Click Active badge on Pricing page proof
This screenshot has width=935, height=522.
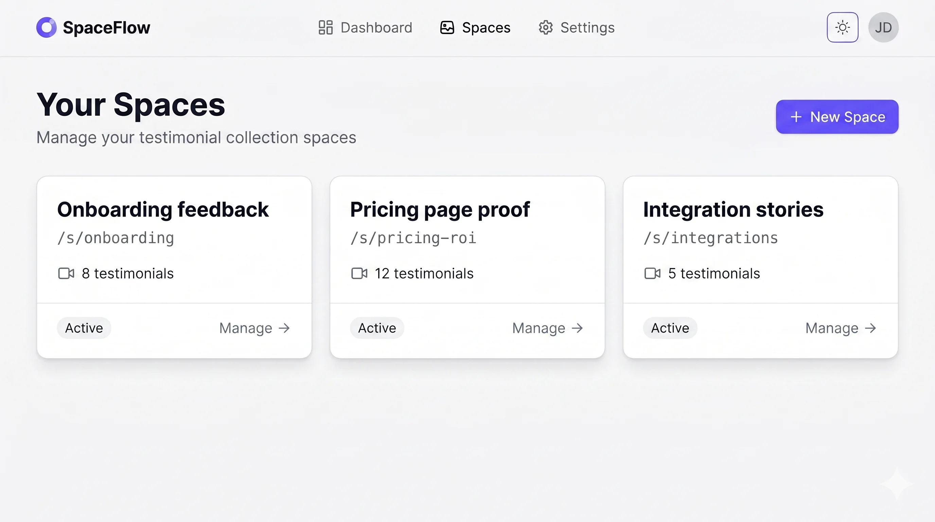coord(377,328)
